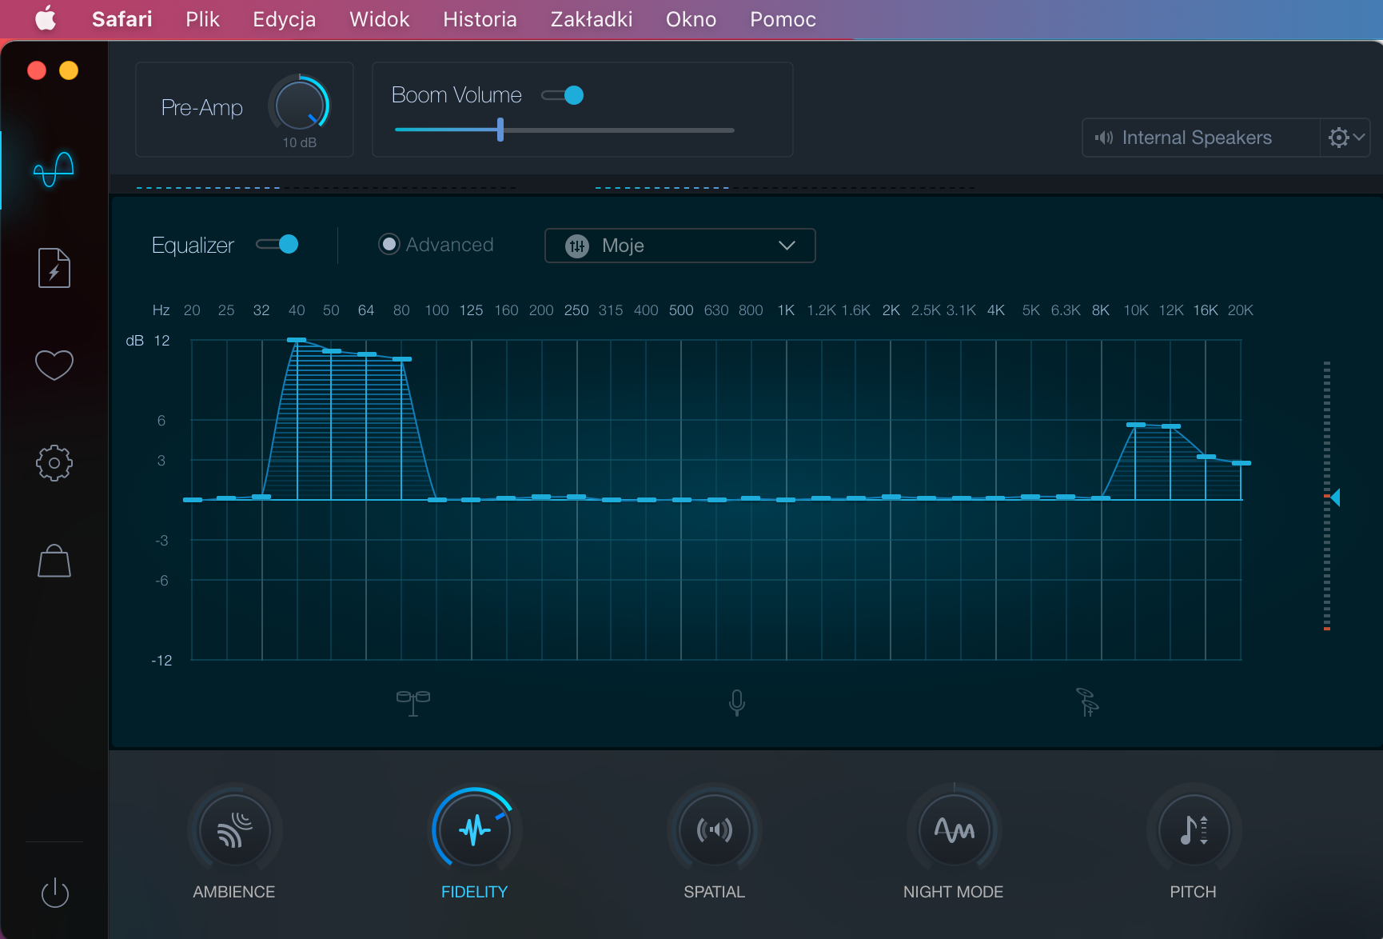Click the 20K equalizer band handle
This screenshot has height=939, width=1383.
click(1242, 463)
